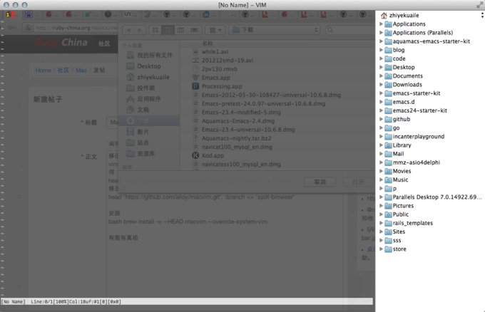
Task: Click the fullscreen arrows in the VIM title bar
Action: [480, 5]
